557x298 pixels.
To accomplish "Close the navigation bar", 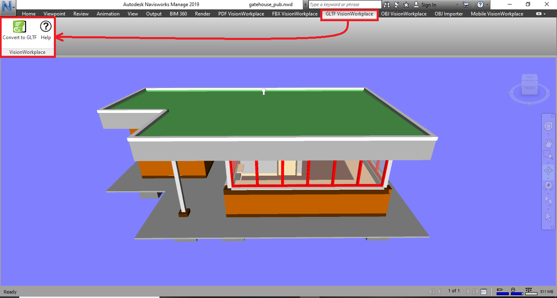I will [x=553, y=116].
